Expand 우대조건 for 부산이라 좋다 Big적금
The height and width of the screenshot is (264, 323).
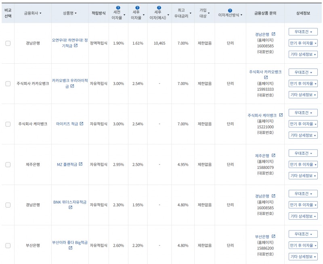point(303,234)
